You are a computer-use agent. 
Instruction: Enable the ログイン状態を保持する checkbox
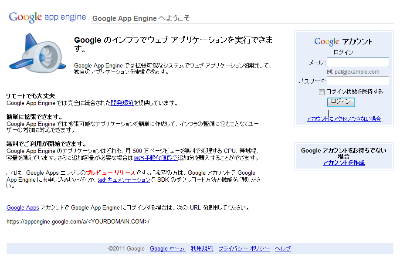point(322,92)
